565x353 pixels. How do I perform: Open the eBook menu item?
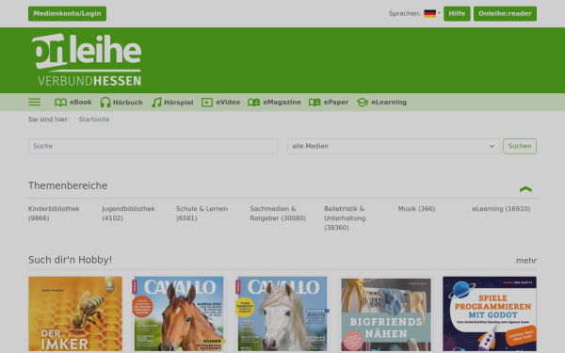[73, 103]
